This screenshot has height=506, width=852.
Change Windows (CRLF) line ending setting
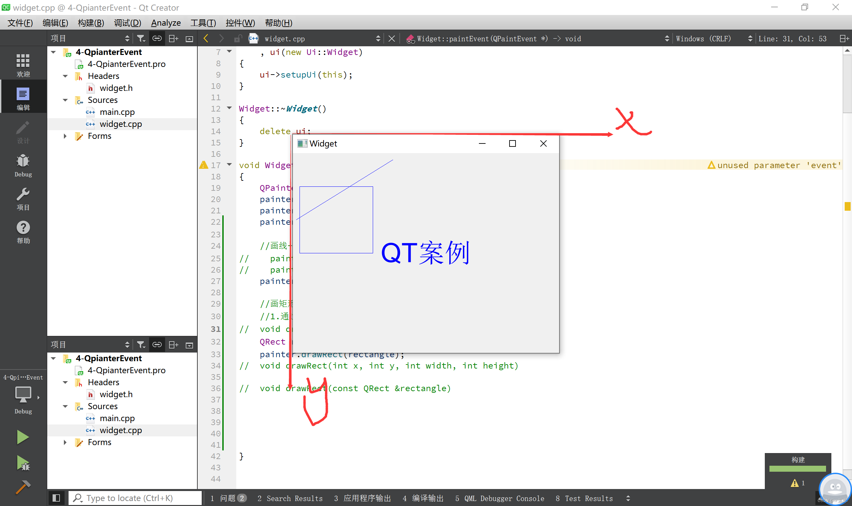(x=714, y=39)
